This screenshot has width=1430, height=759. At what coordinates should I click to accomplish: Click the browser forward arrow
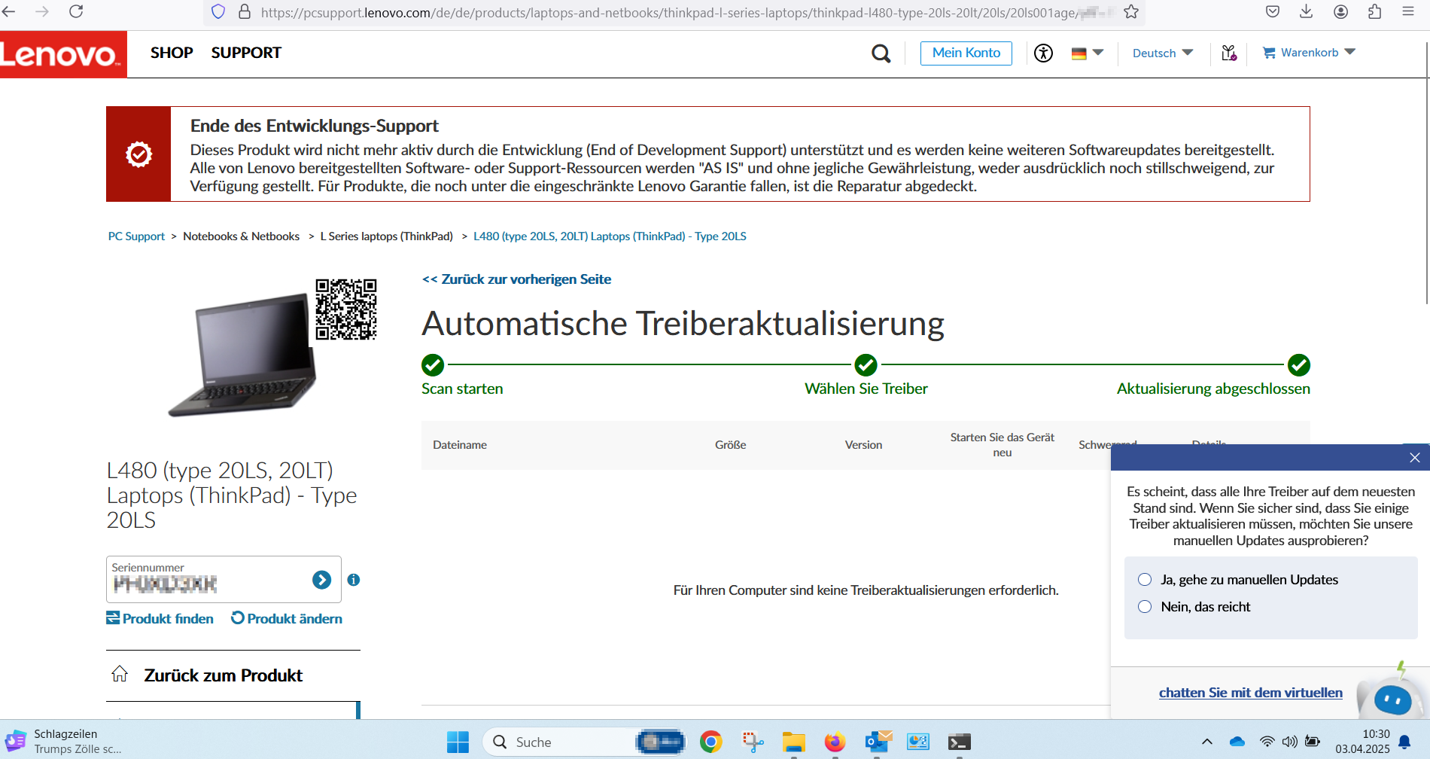(43, 12)
